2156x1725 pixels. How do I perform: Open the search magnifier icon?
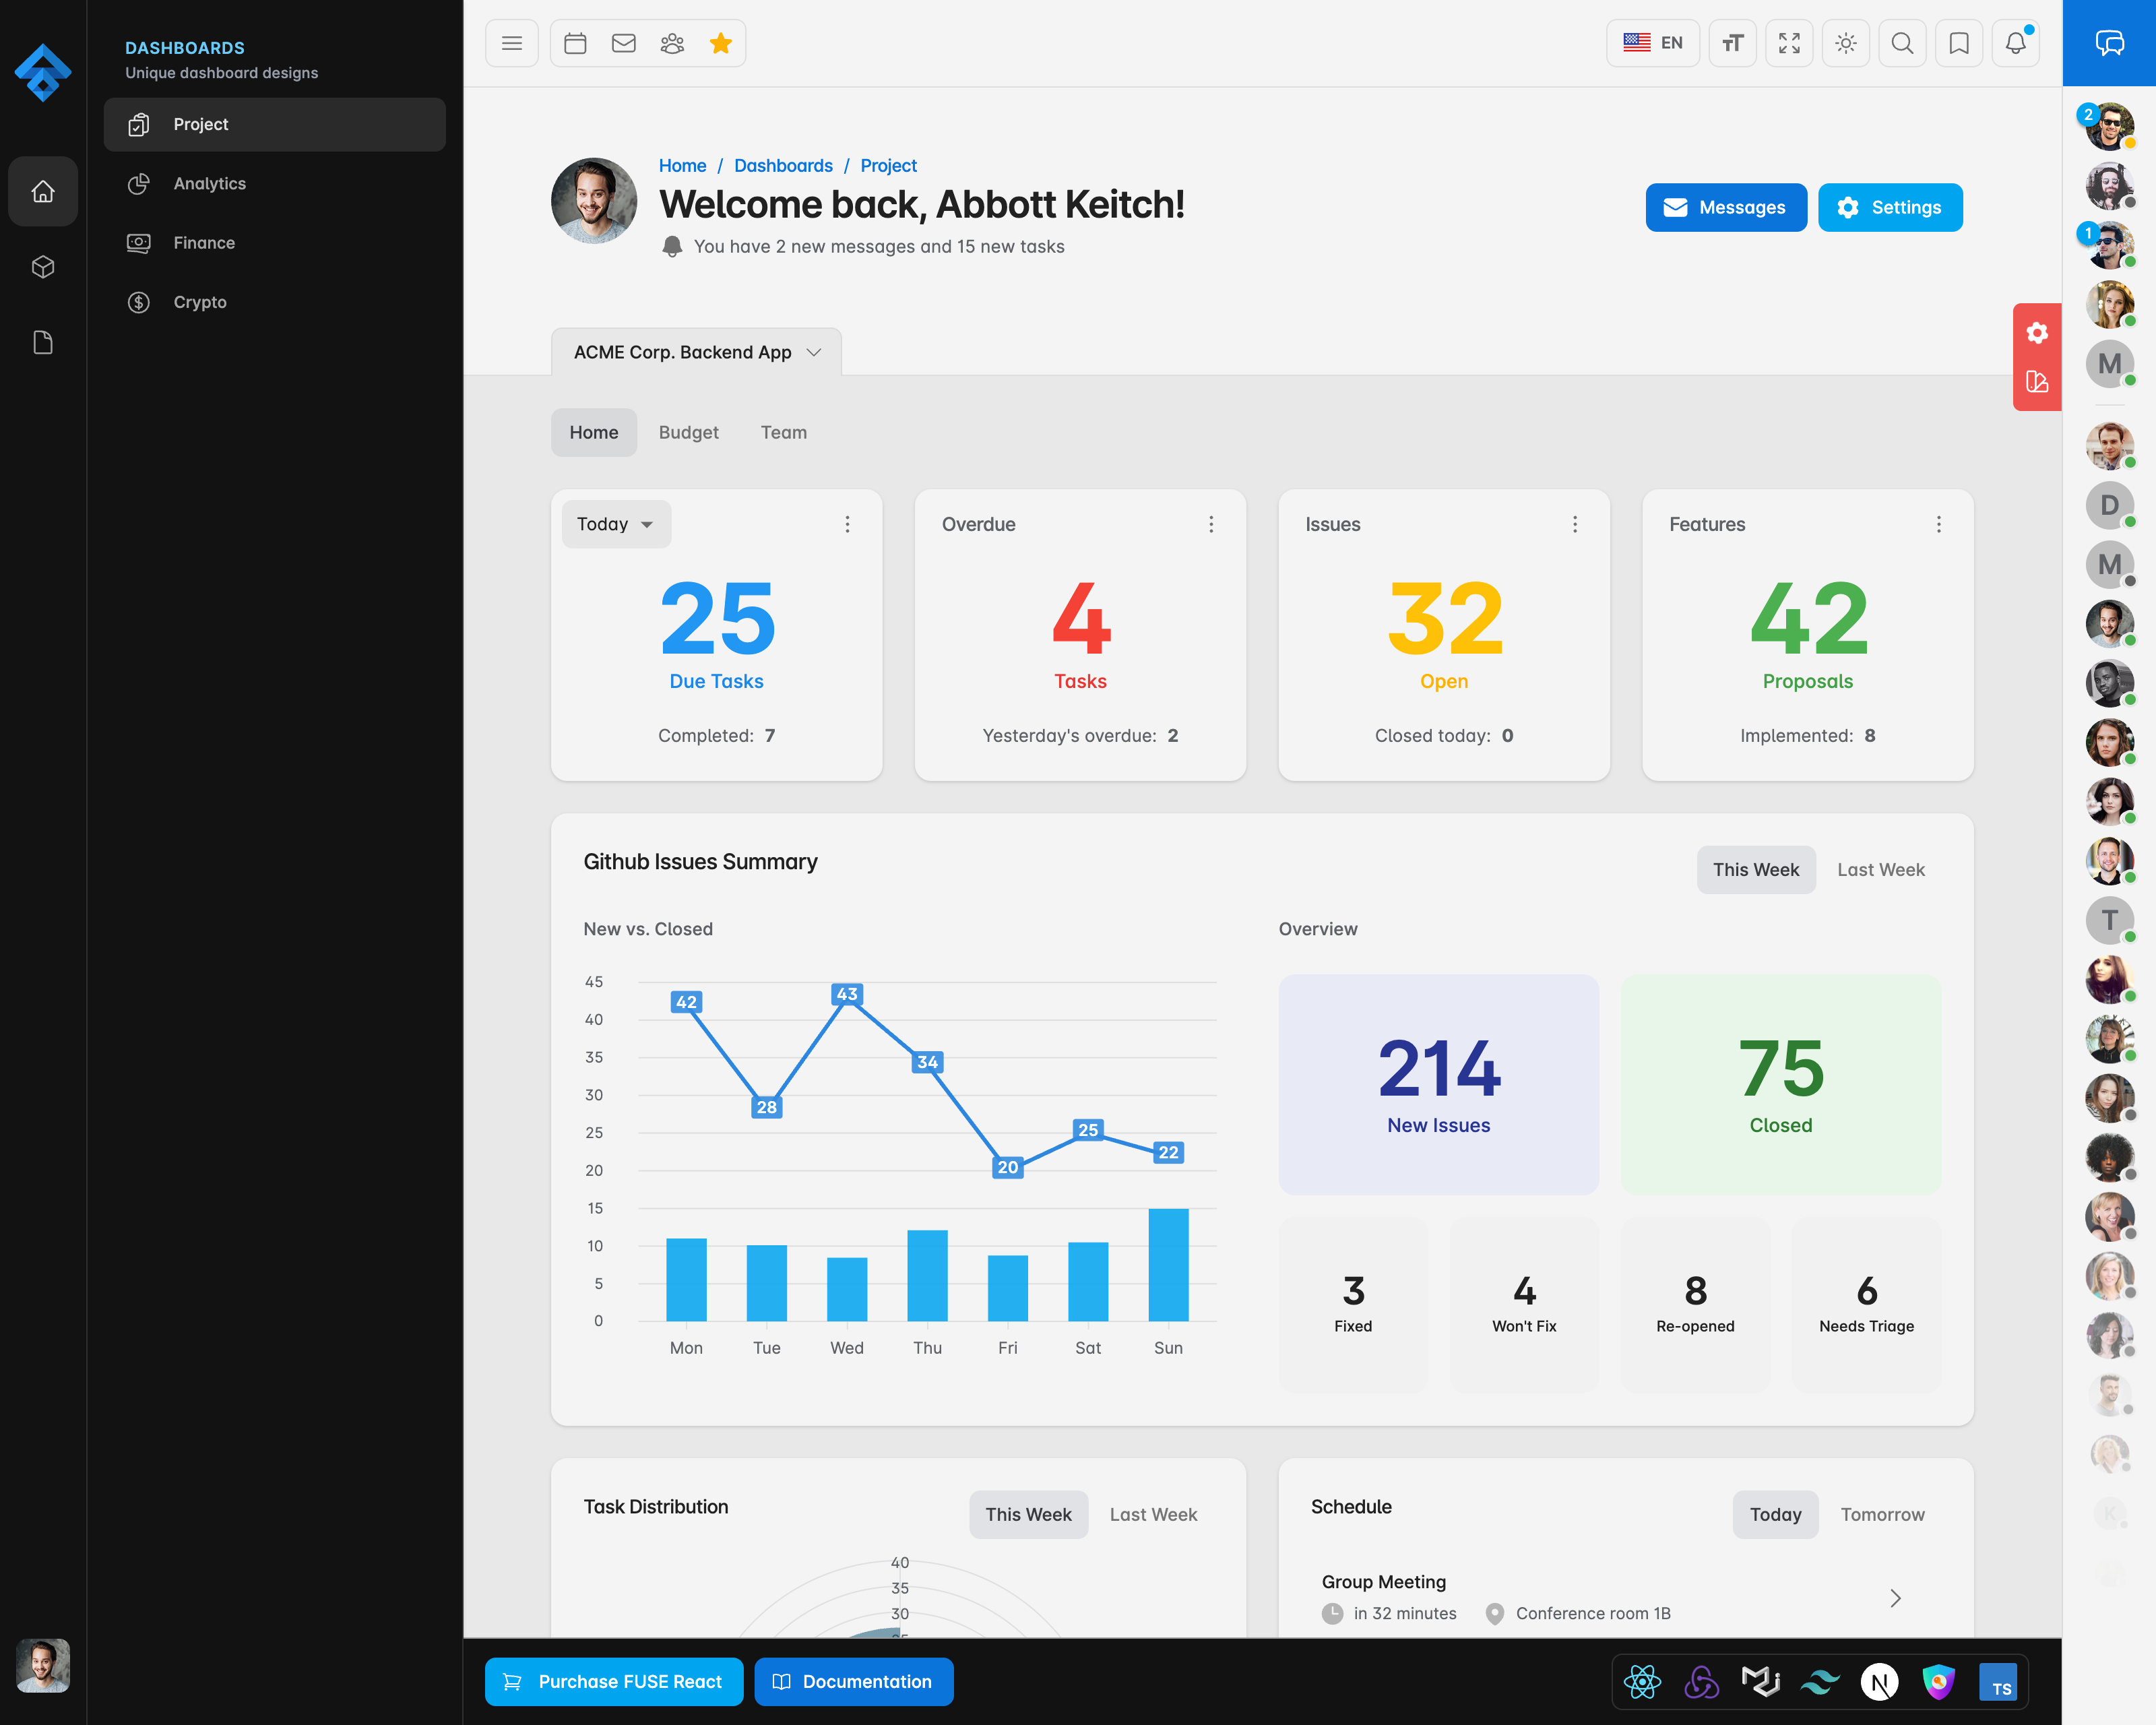click(1902, 43)
